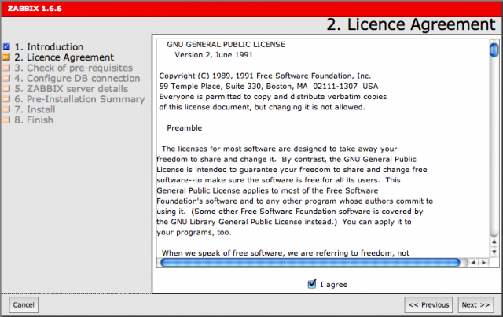503x317 pixels.
Task: Select step 2. Licence Agreement
Action: [x=64, y=57]
